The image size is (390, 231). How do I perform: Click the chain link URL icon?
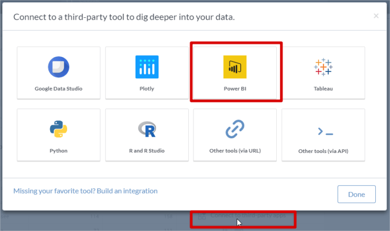(x=235, y=130)
